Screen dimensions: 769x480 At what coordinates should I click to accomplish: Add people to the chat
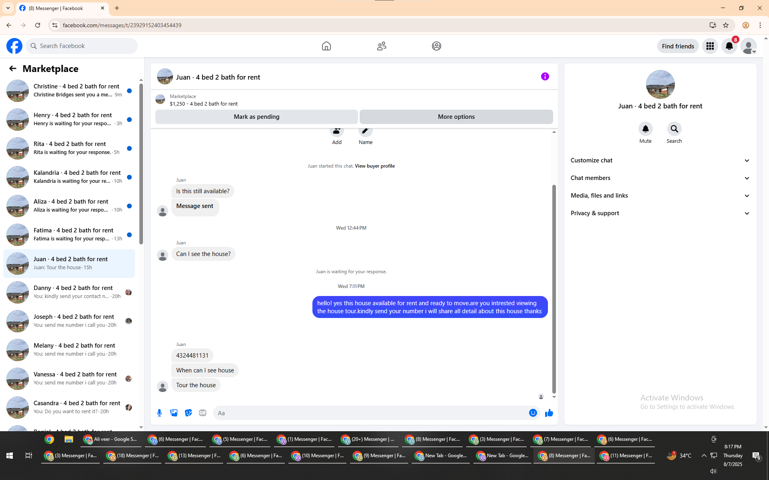tap(337, 136)
